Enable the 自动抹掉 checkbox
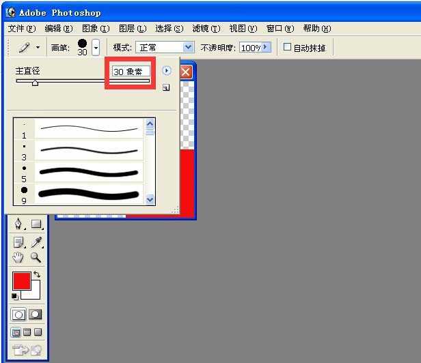 [288, 47]
